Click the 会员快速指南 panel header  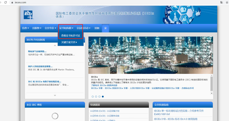coord(183,105)
